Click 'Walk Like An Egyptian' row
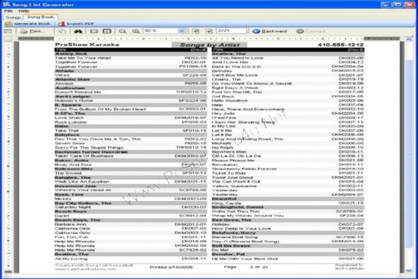Viewport: 418px width, 279px height. coord(131,181)
